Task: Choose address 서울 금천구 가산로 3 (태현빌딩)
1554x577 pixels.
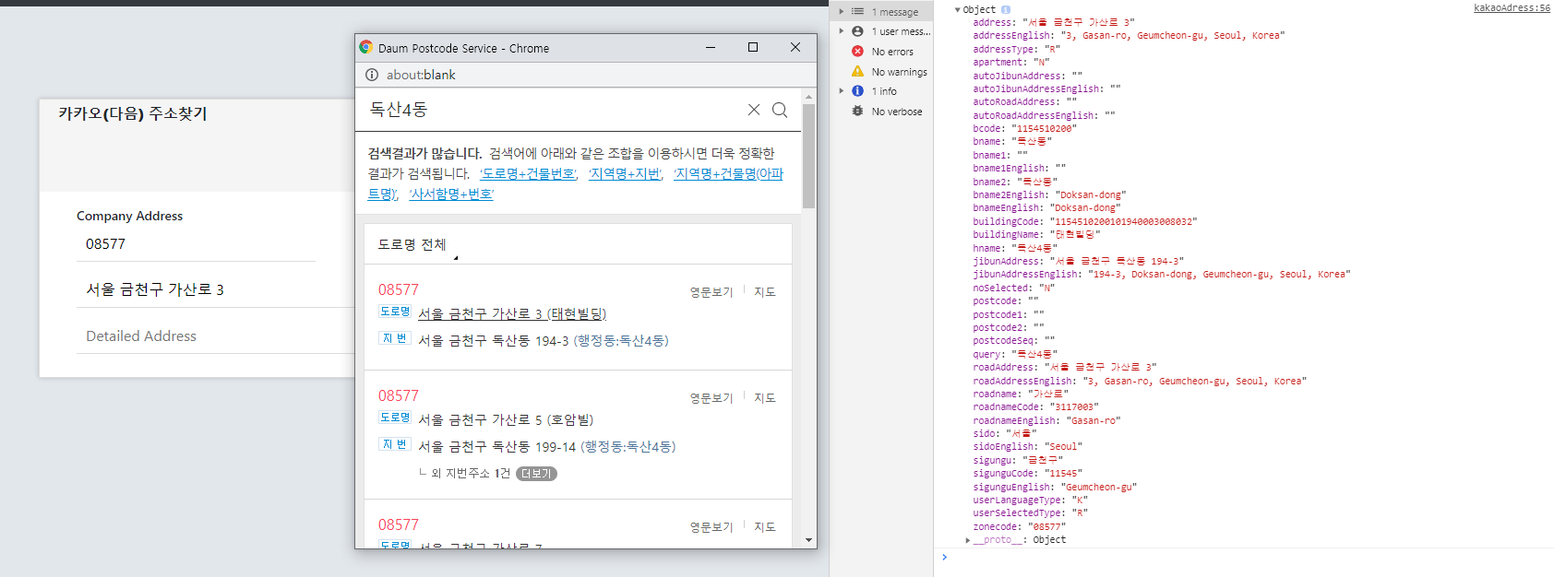Action: click(x=512, y=313)
